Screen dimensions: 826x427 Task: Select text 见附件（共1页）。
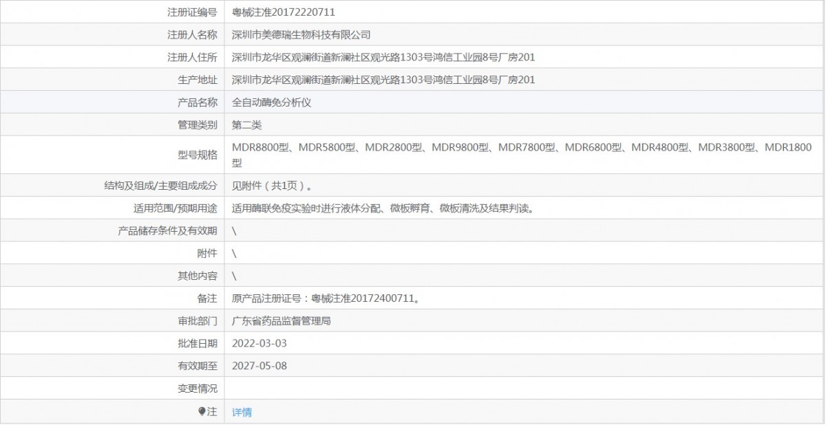point(274,185)
